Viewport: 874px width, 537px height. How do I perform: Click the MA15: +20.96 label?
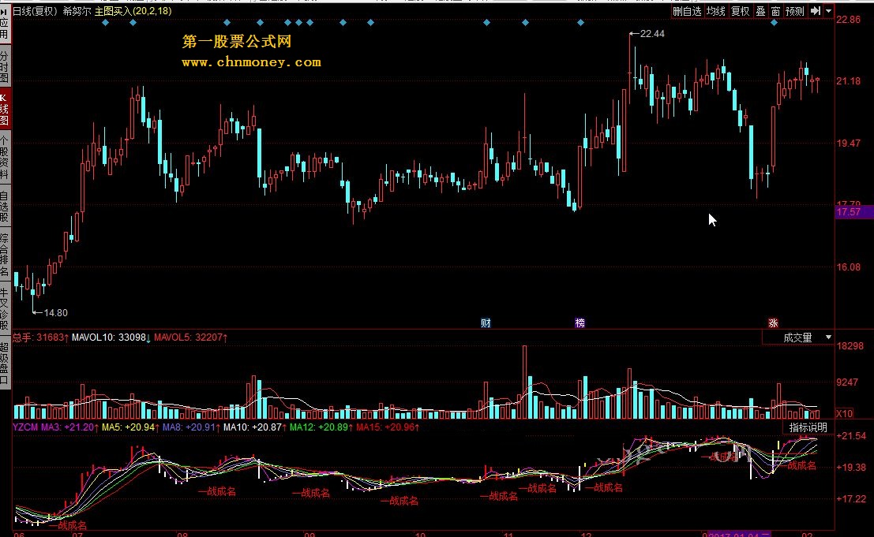click(388, 427)
